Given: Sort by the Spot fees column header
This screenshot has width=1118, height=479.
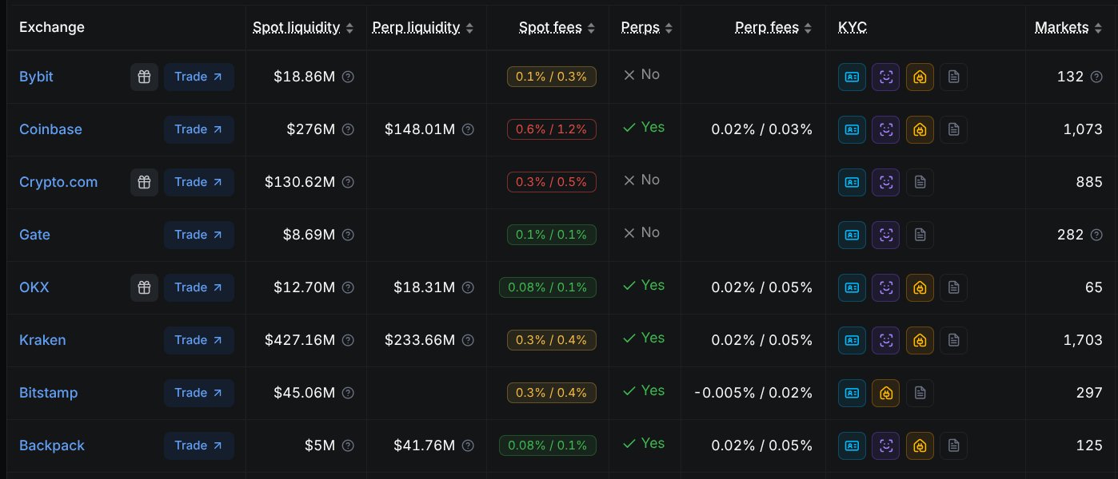Looking at the screenshot, I should [x=557, y=27].
